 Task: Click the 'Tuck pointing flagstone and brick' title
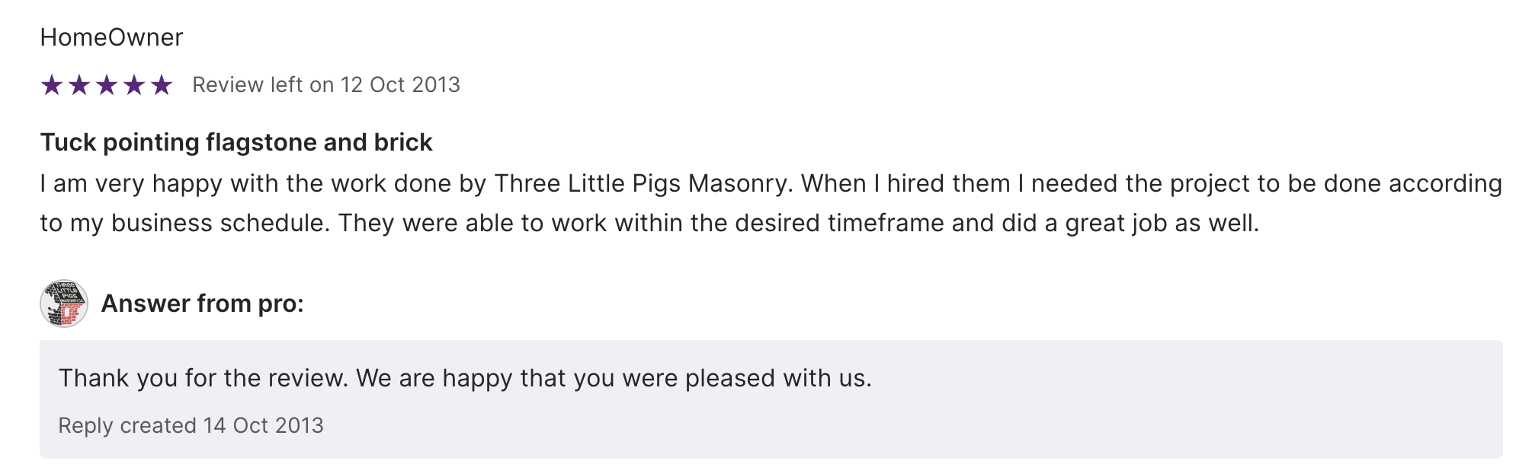[236, 142]
